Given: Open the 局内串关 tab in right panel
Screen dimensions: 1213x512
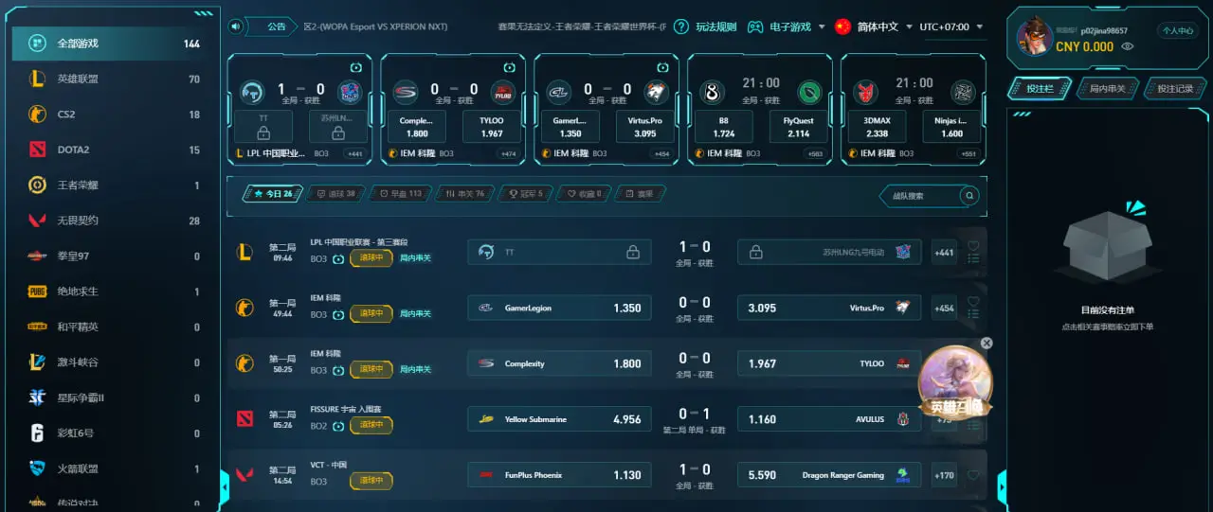Looking at the screenshot, I should (x=1107, y=88).
